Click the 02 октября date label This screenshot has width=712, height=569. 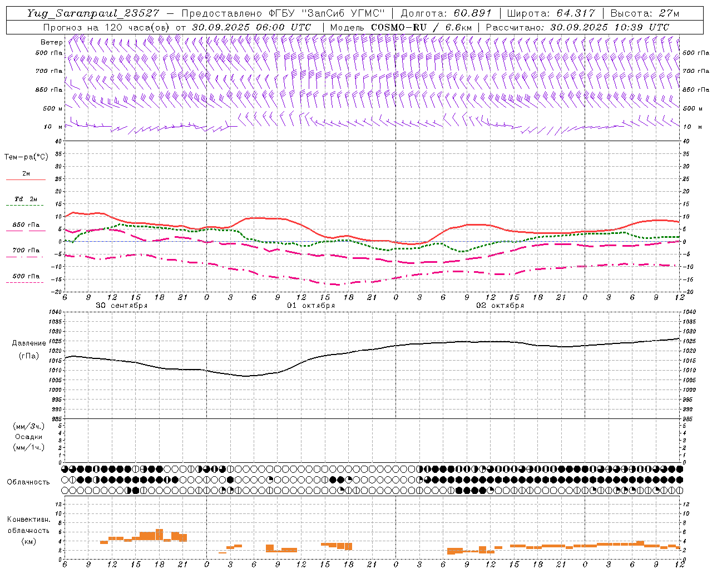(x=500, y=306)
